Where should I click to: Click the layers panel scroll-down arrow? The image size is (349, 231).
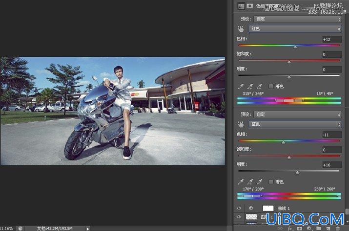point(347,221)
